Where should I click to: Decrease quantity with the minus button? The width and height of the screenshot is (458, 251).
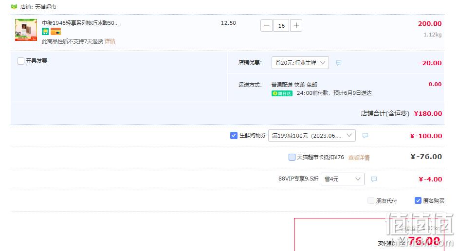click(266, 25)
